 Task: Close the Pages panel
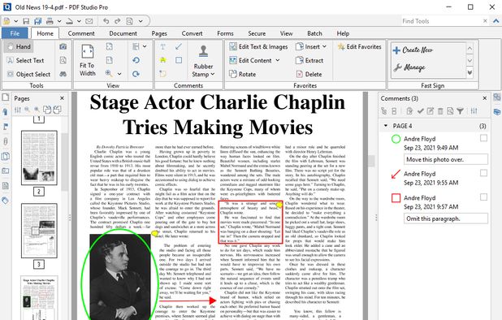click(x=62, y=98)
